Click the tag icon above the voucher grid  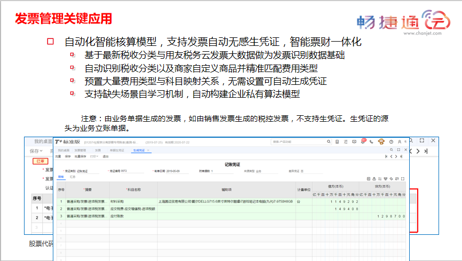[x=391, y=179]
